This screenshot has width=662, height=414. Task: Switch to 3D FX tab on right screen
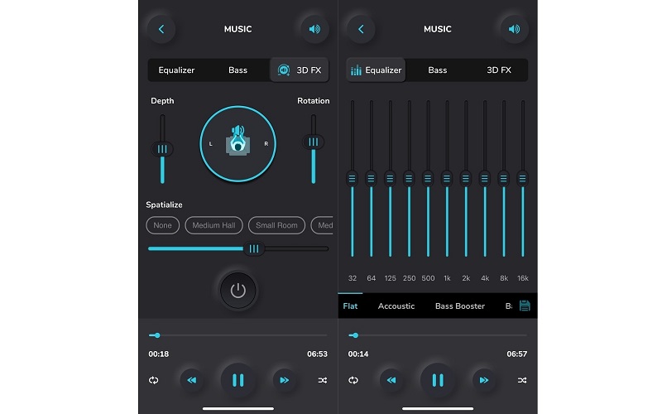click(499, 70)
